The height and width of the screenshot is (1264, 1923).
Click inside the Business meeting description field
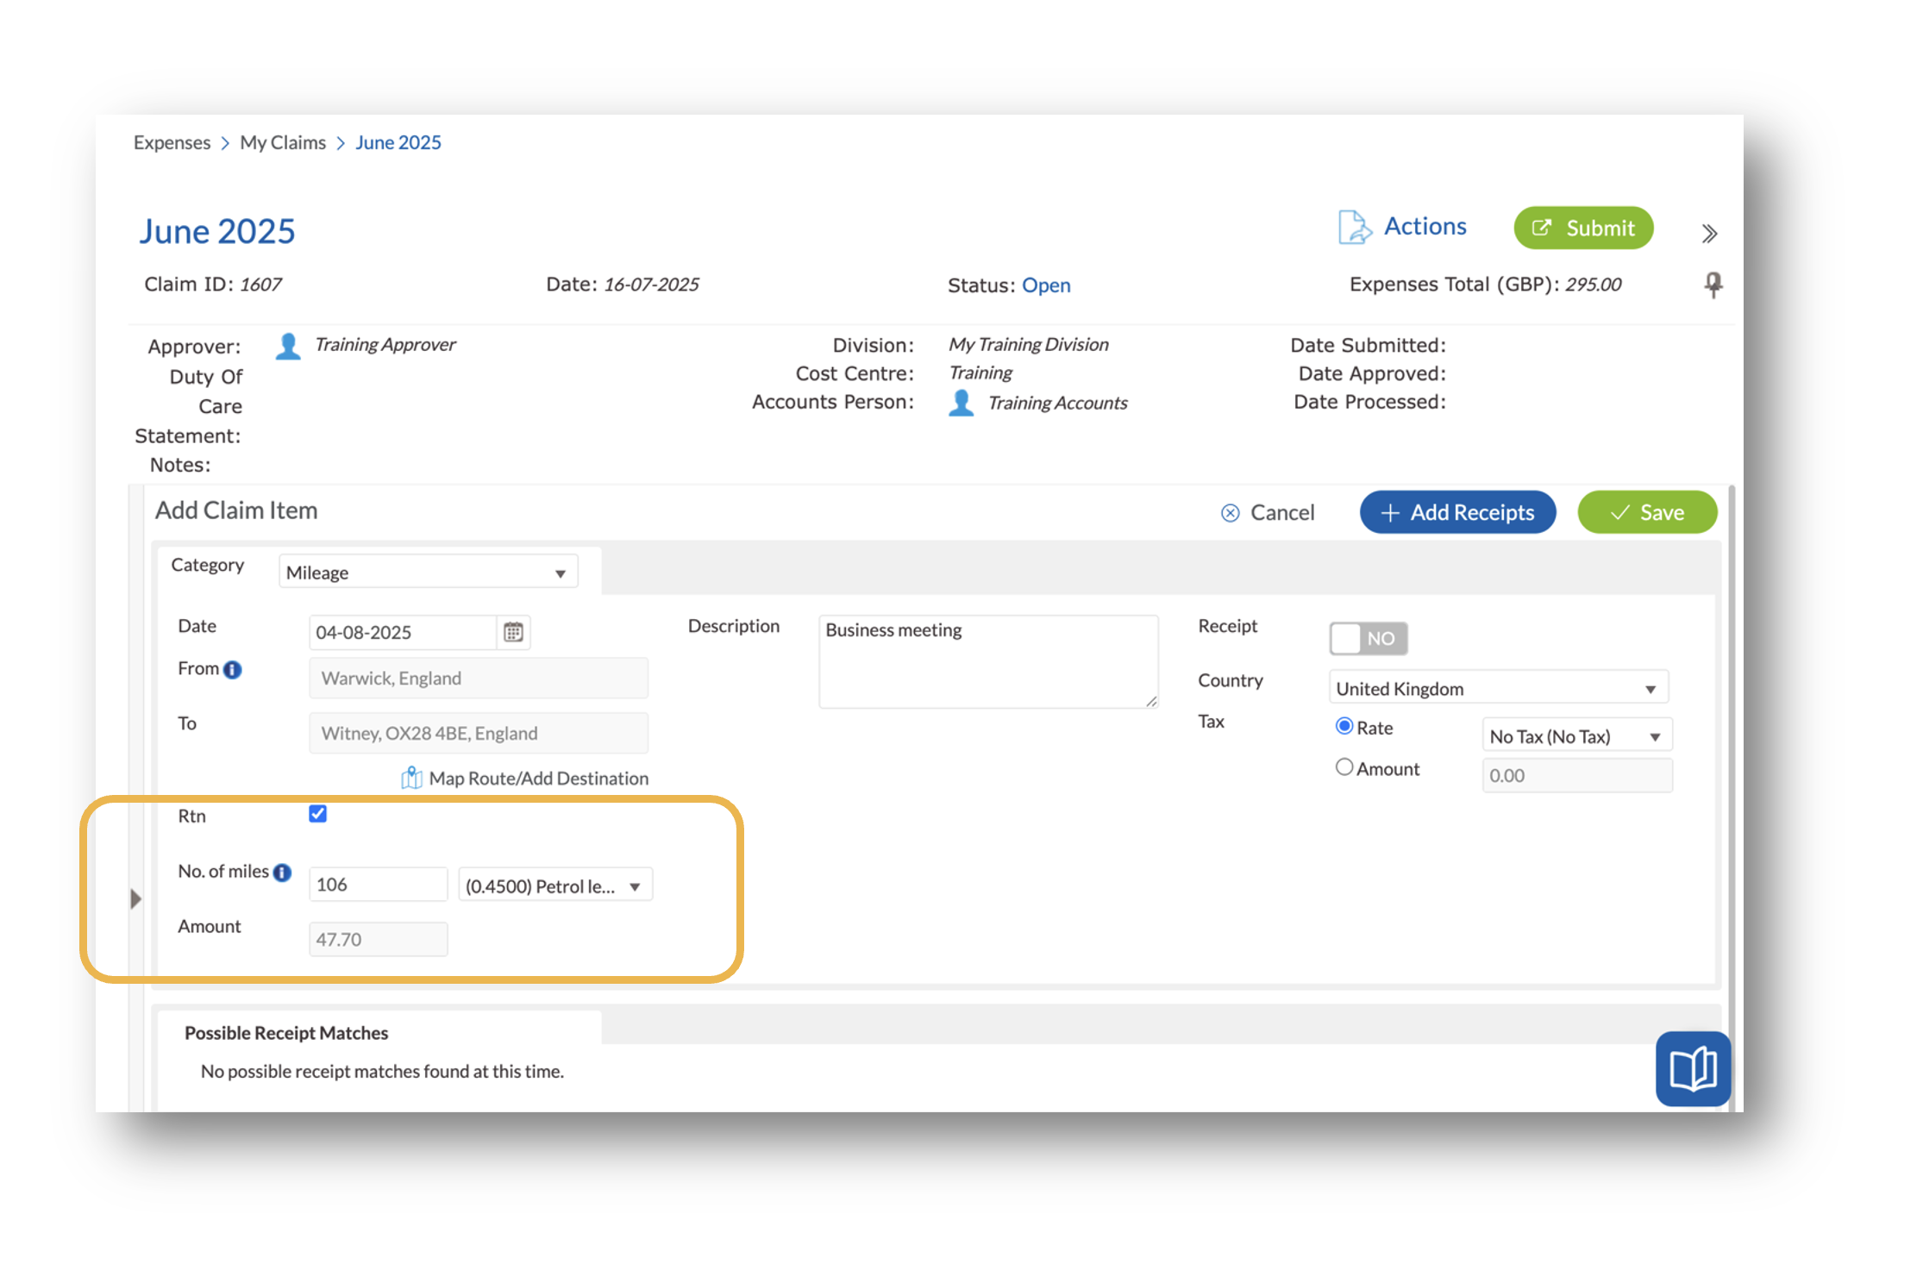pos(987,660)
